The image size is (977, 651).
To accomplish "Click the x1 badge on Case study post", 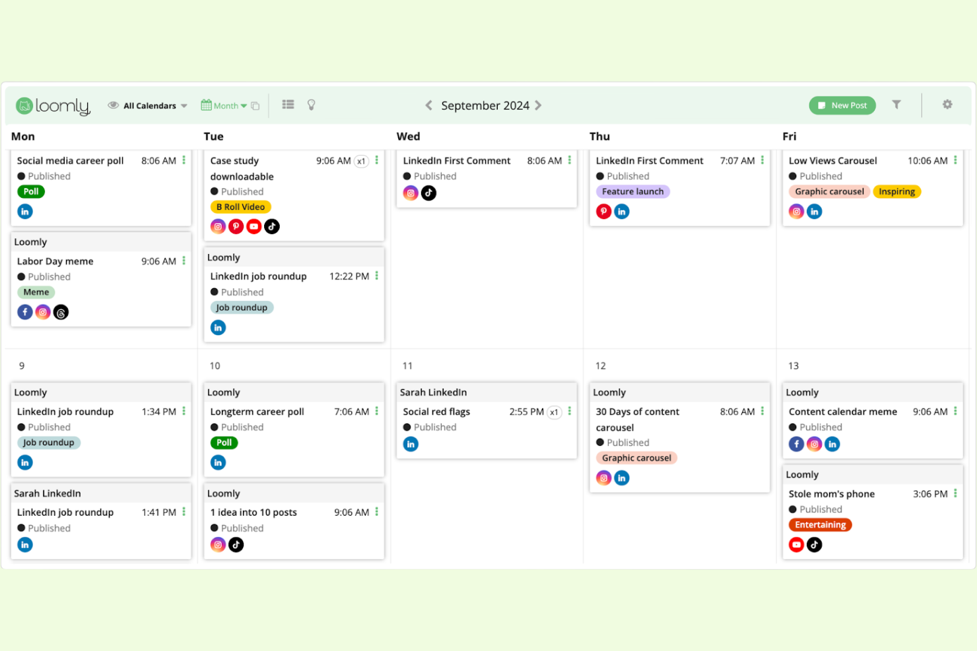I will click(x=361, y=160).
